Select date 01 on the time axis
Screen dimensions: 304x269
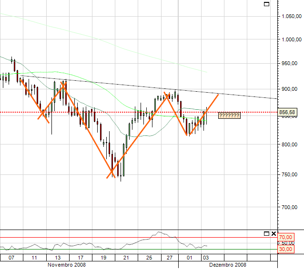coord(190,258)
